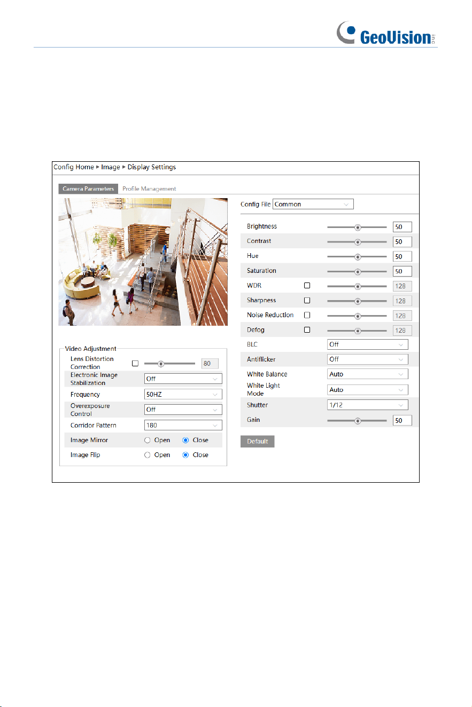Go to Config Home breadcrumb
The height and width of the screenshot is (707, 472).
(x=73, y=167)
